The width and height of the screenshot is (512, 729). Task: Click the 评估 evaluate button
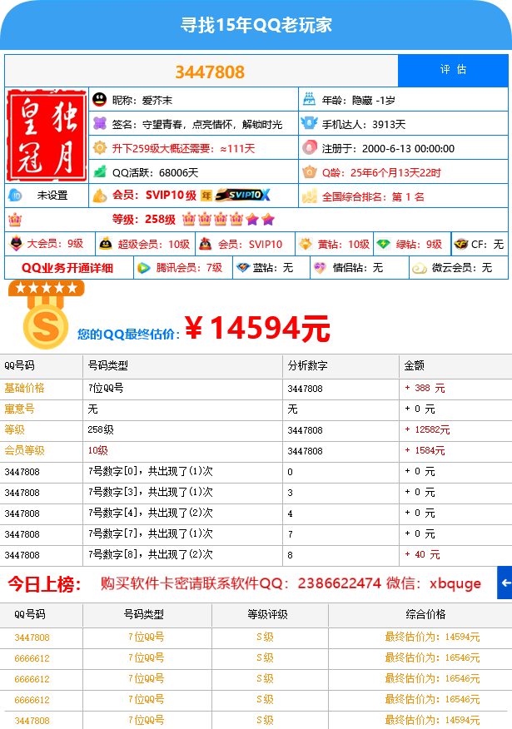(453, 70)
